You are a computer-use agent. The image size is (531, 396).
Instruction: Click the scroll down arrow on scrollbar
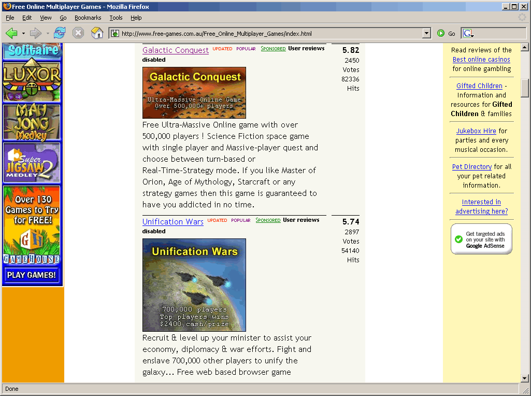(x=525, y=378)
